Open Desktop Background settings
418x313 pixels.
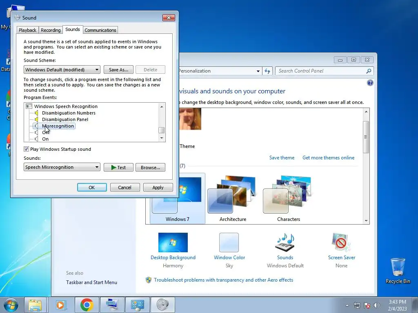[x=173, y=242]
